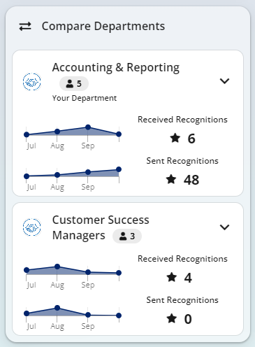Click star beside 6 received recognitions
The image size is (255, 347).
(175, 138)
